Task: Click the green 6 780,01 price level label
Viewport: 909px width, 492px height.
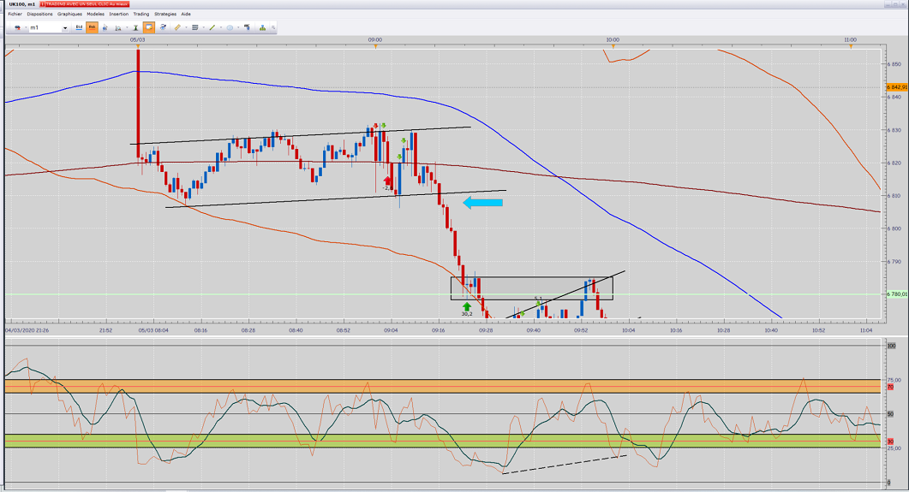Action: point(897,294)
